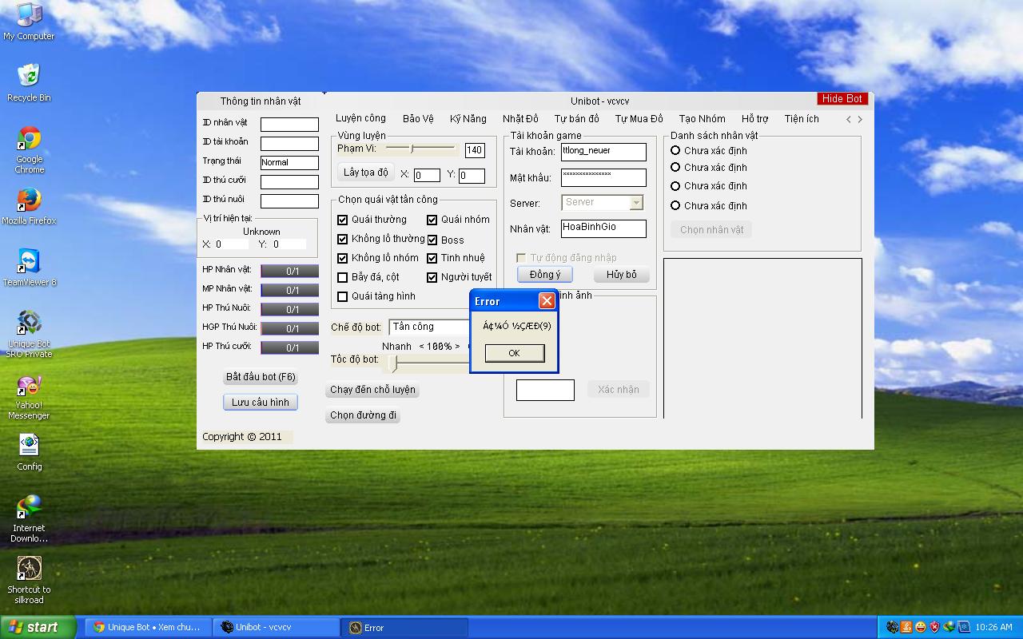This screenshot has width=1023, height=639.
Task: Open the Server dropdown list
Action: 636,203
